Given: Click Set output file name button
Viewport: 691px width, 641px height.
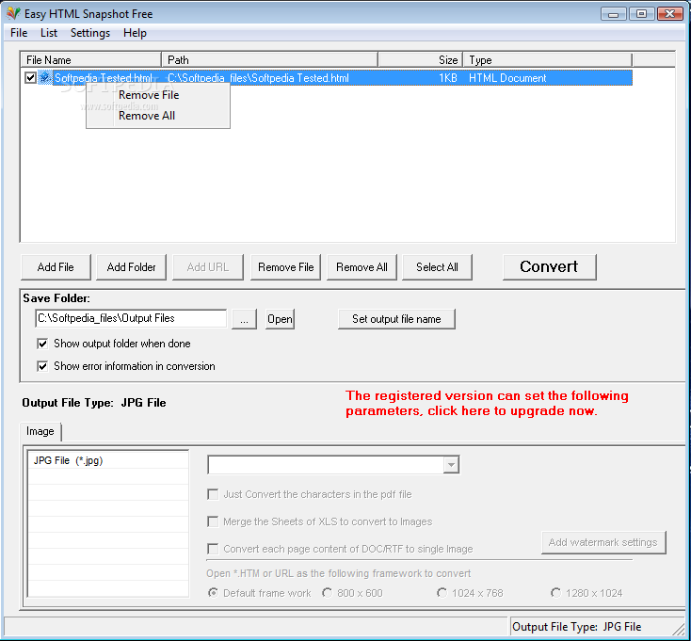Looking at the screenshot, I should (x=396, y=319).
